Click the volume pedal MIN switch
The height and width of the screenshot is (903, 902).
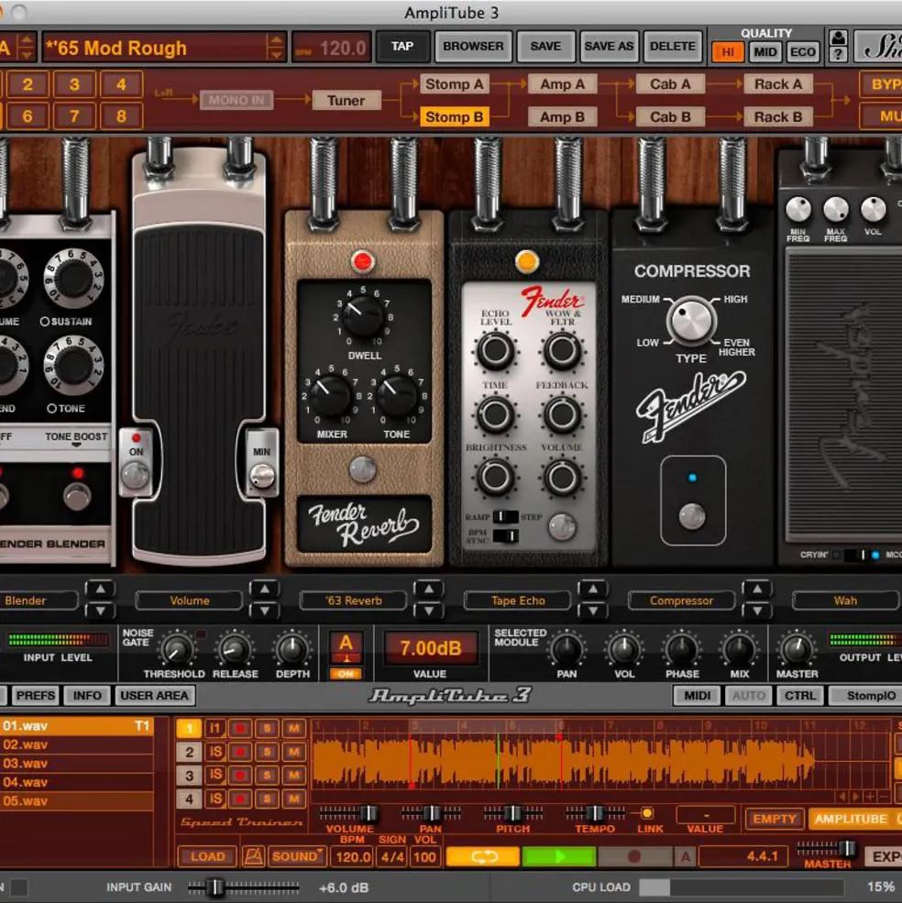pyautogui.click(x=262, y=475)
